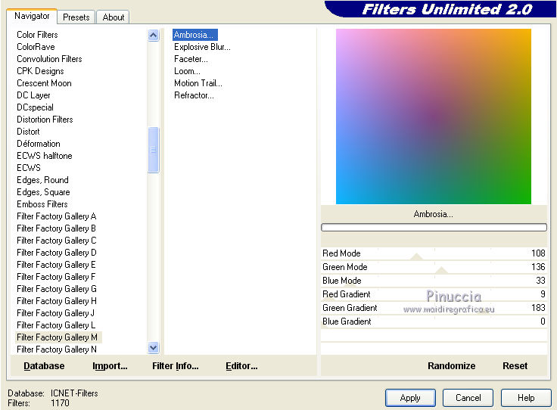This screenshot has height=410, width=557.
Task: Choose the Explosive Blur filter
Action: click(202, 47)
